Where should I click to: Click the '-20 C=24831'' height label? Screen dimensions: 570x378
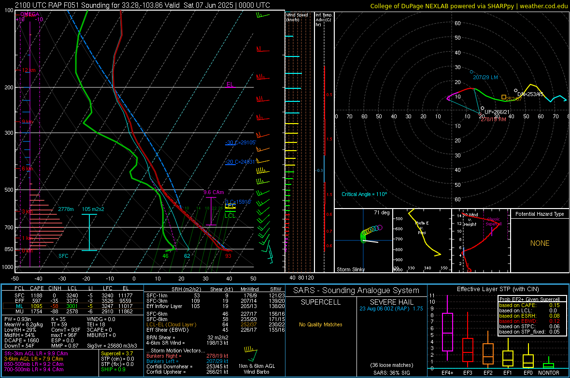pos(241,162)
